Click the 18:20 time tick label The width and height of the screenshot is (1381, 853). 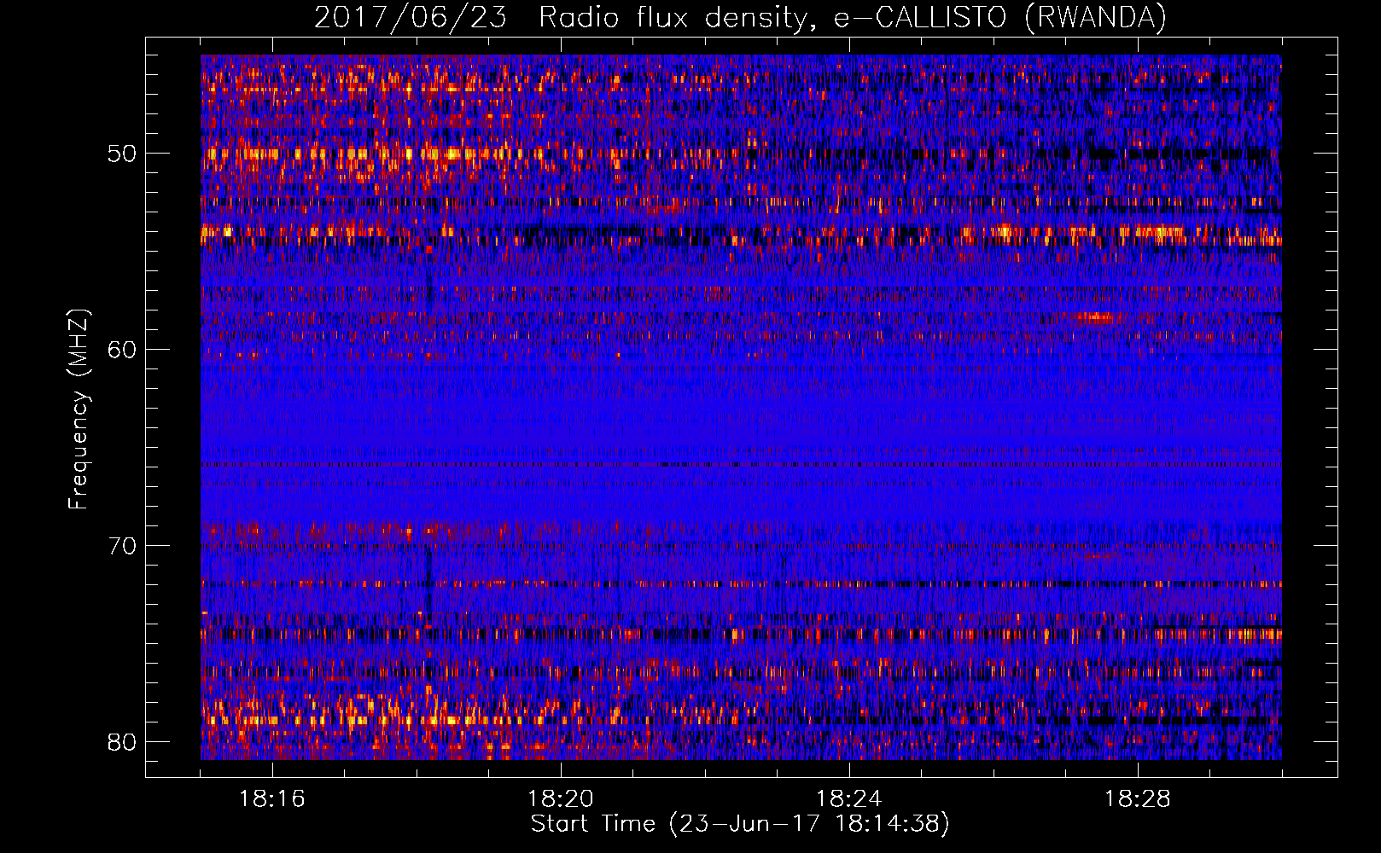click(561, 799)
